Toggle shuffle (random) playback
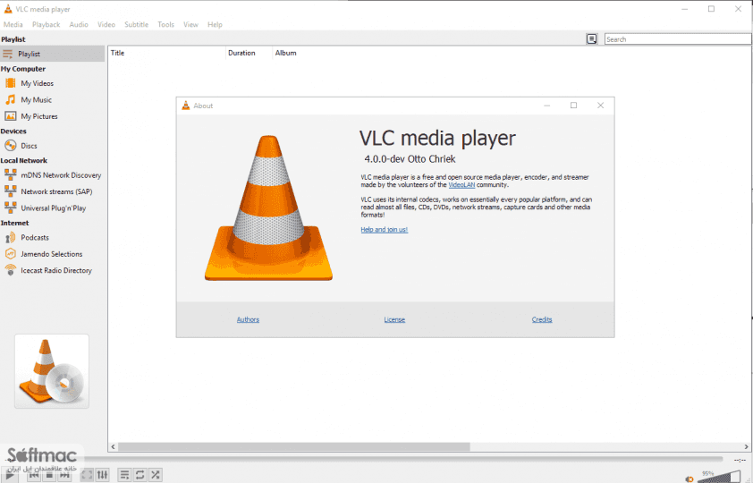The width and height of the screenshot is (753, 483). point(155,475)
